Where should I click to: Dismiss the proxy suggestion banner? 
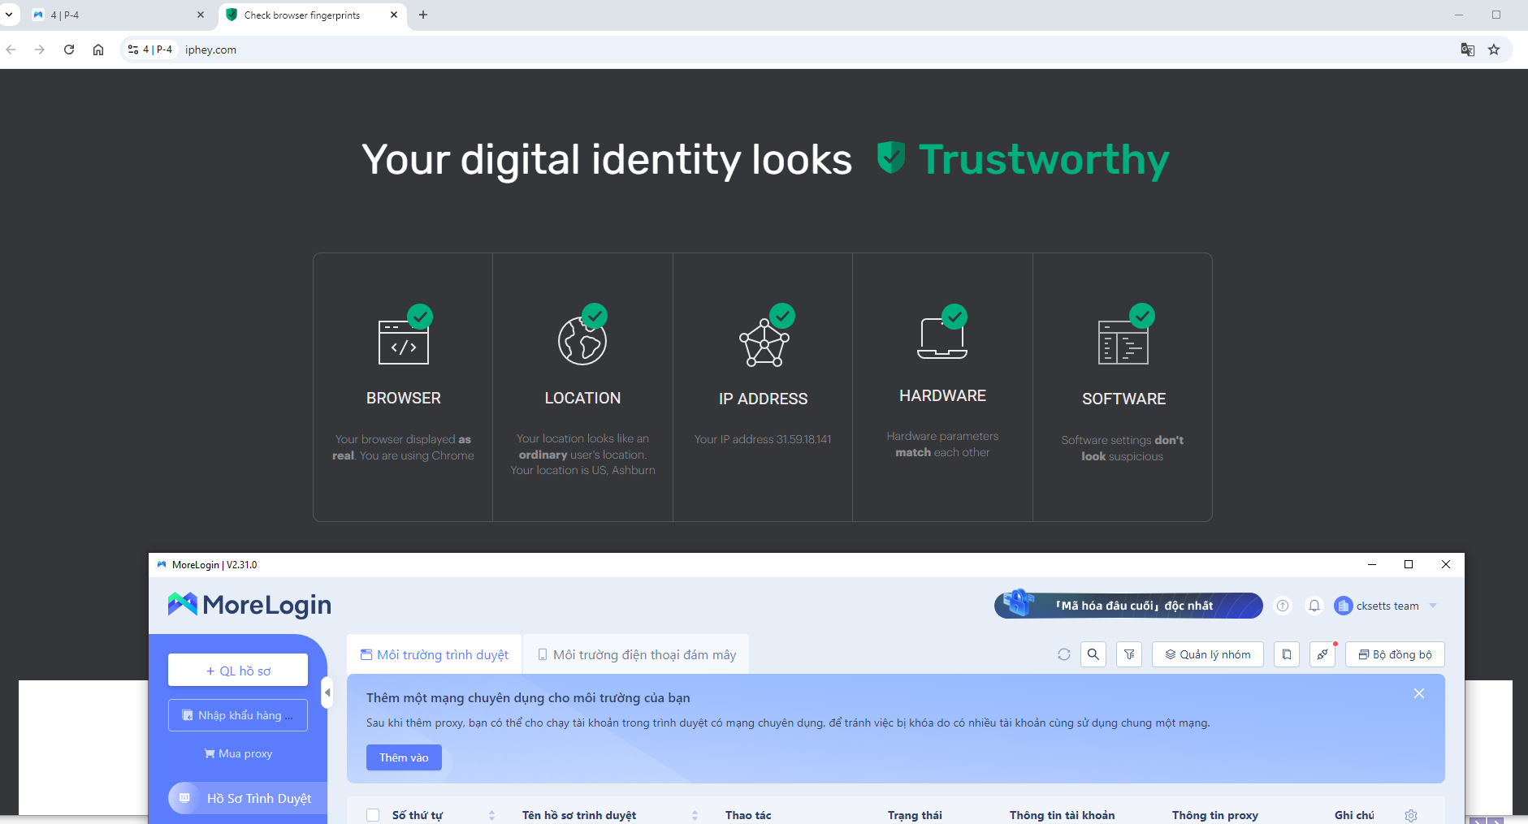click(x=1418, y=693)
